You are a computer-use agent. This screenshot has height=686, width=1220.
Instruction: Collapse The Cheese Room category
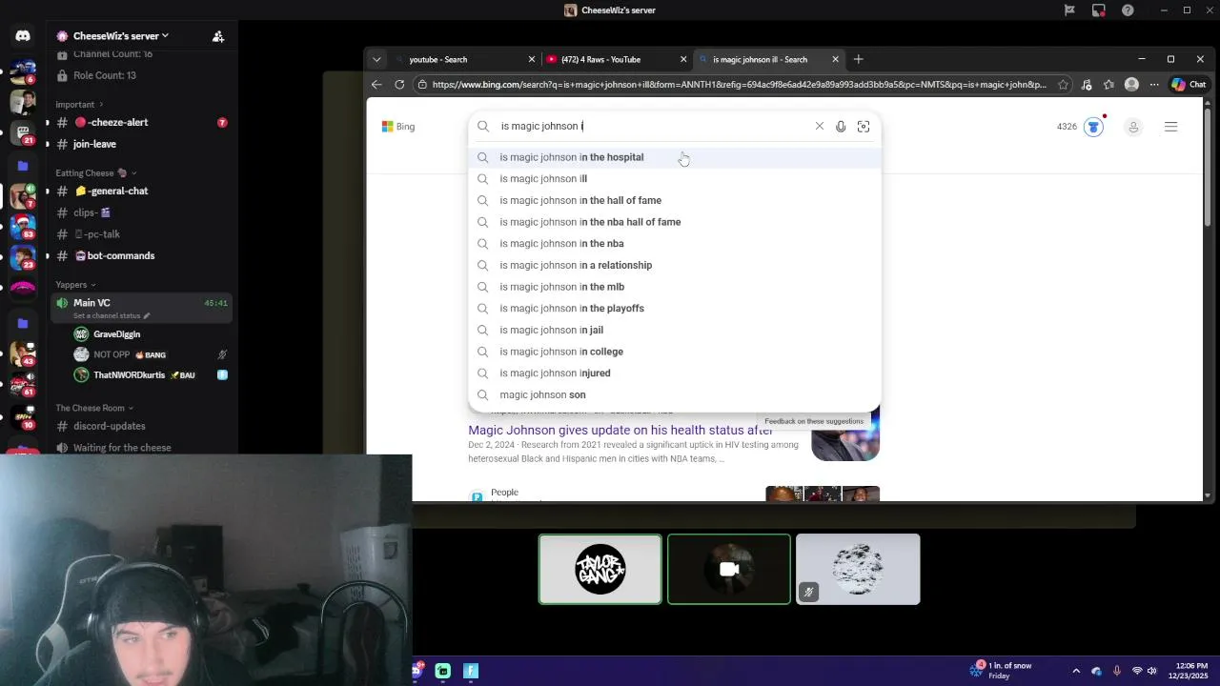(x=93, y=408)
